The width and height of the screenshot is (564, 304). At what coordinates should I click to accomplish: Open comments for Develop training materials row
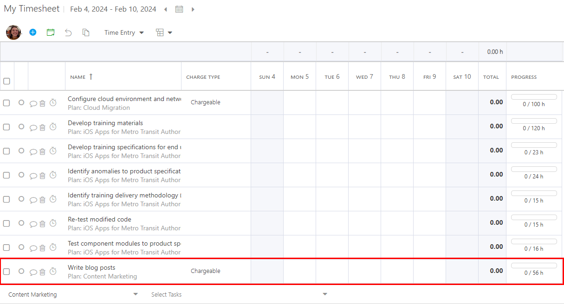[x=33, y=127]
